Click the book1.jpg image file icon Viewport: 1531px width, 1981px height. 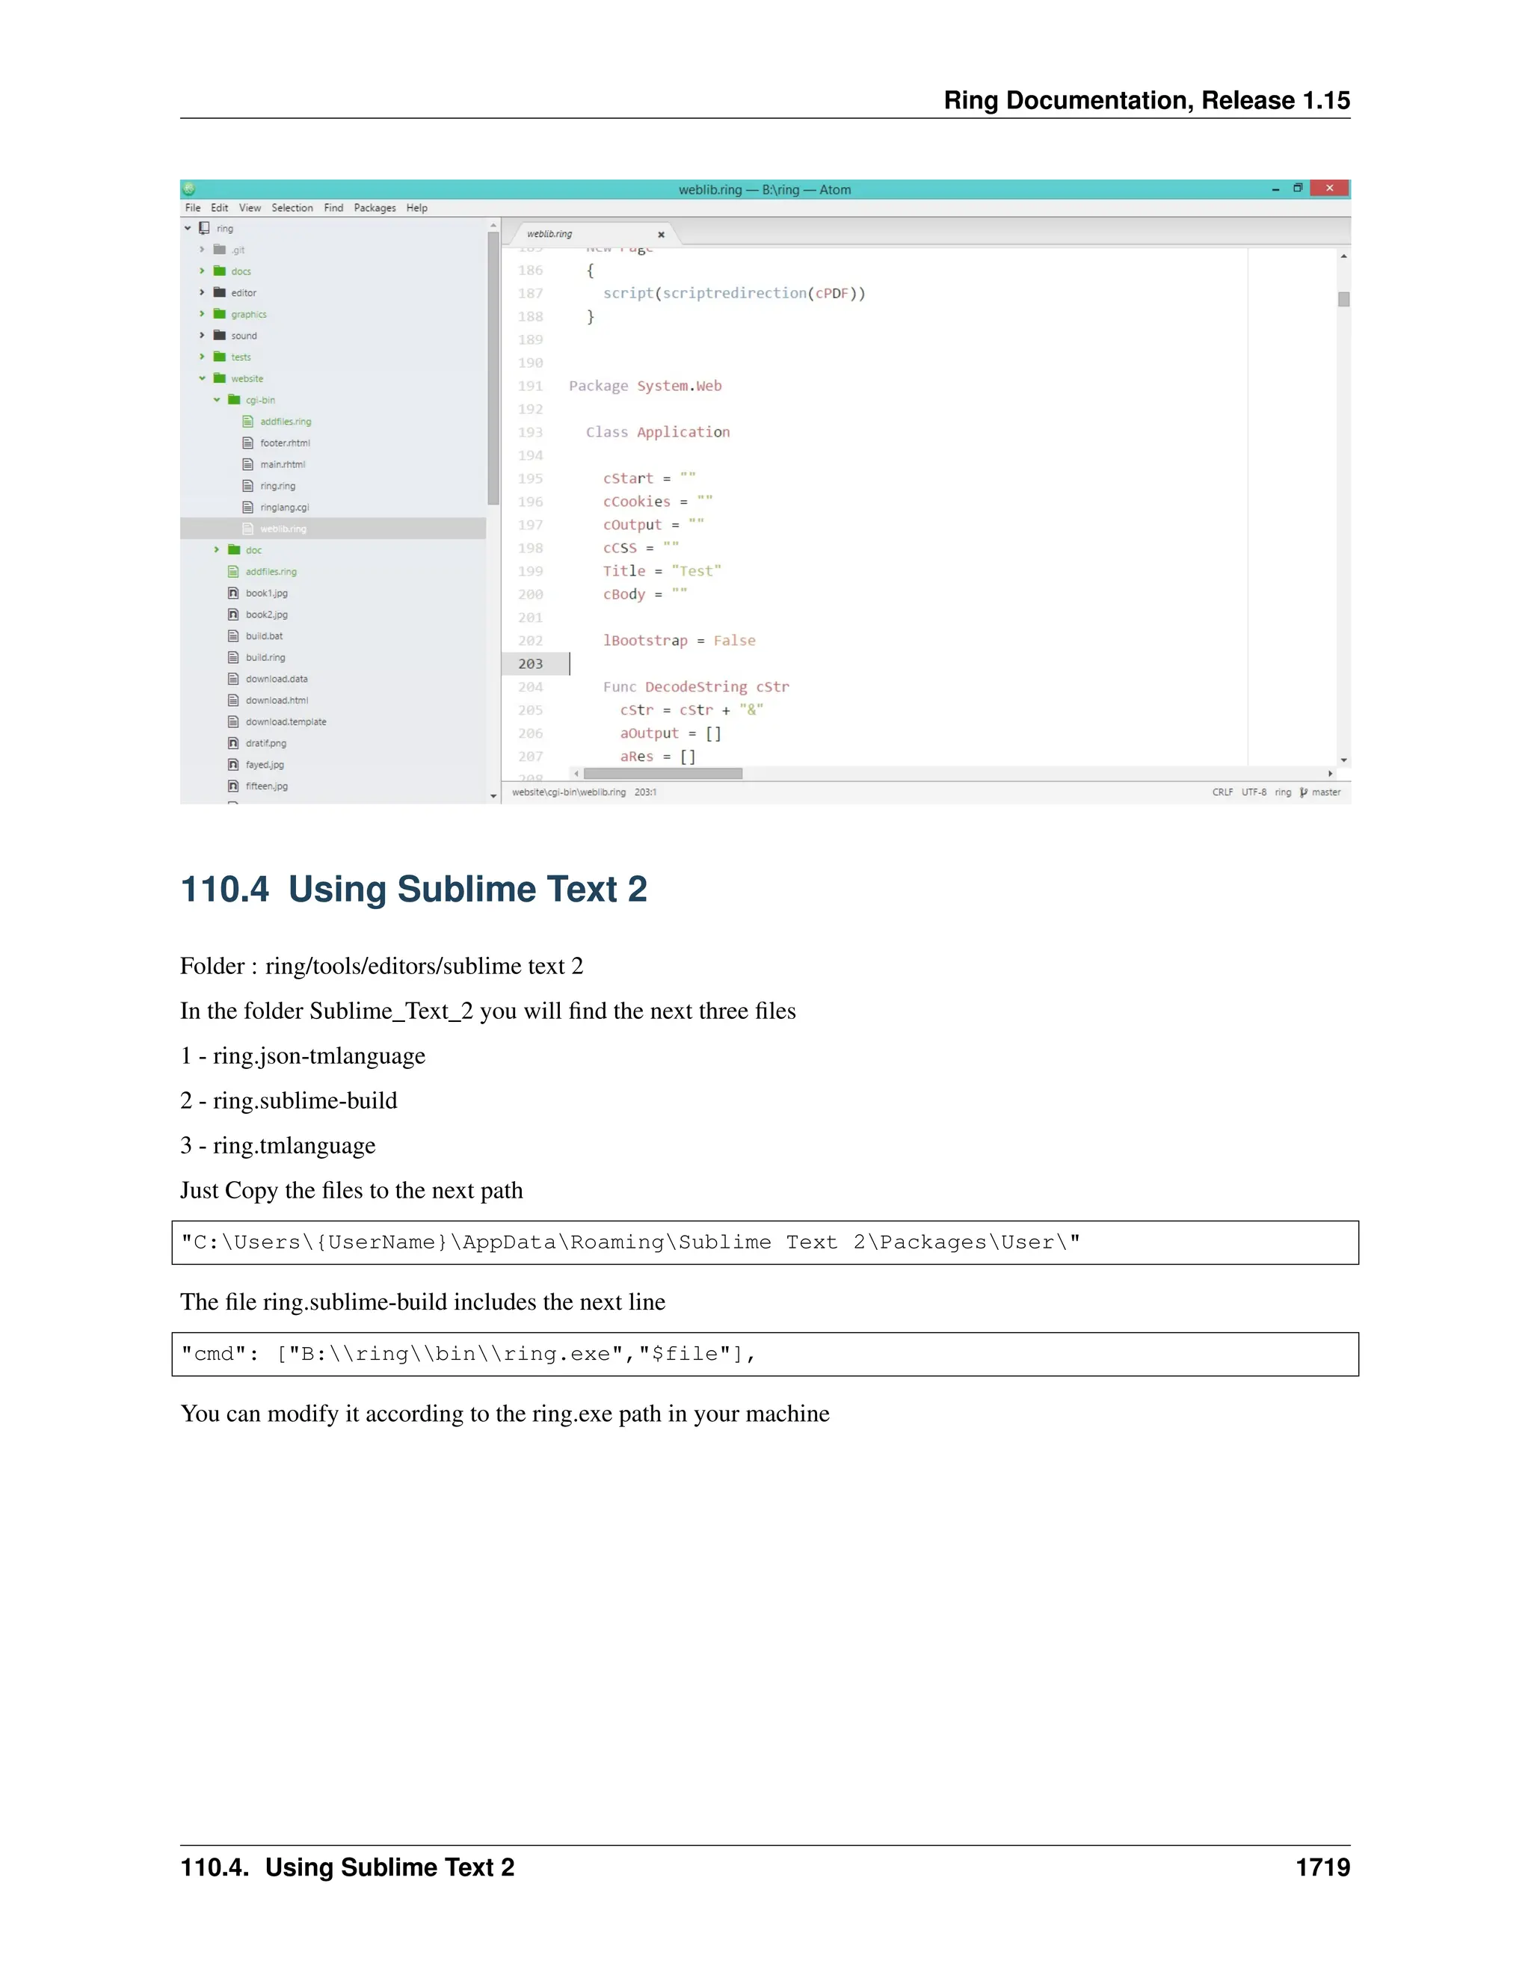pyautogui.click(x=233, y=594)
